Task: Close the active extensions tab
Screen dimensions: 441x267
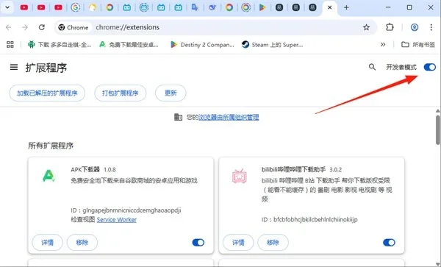Action: click(329, 7)
